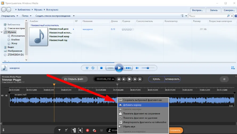The width and height of the screenshot is (237, 134).
Task: Open the view options dropdown next to search
Action: click(186, 16)
